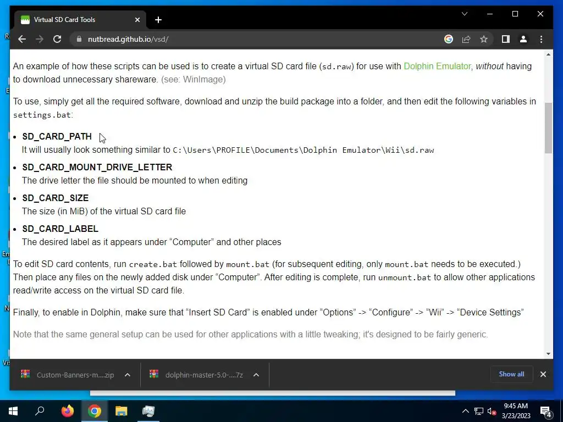Open network status tray icon

pyautogui.click(x=479, y=411)
